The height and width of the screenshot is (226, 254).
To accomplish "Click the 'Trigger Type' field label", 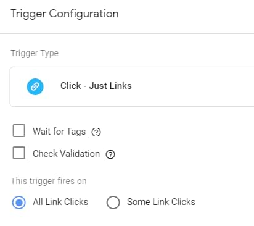I will (x=35, y=53).
